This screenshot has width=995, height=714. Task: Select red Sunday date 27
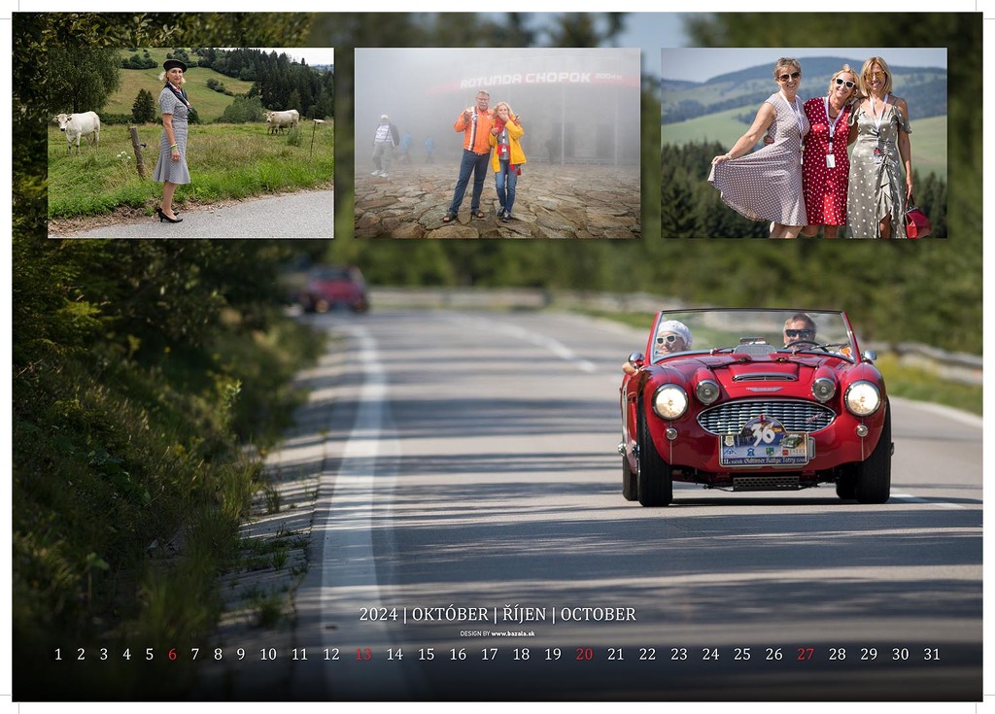pyautogui.click(x=806, y=655)
